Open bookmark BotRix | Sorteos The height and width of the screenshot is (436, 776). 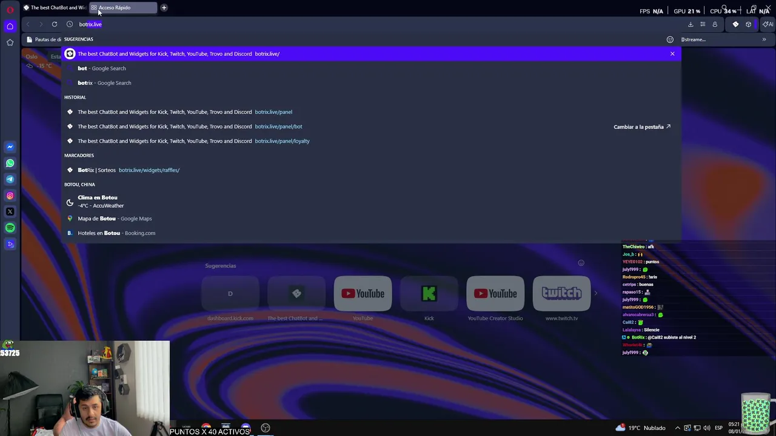click(371, 170)
